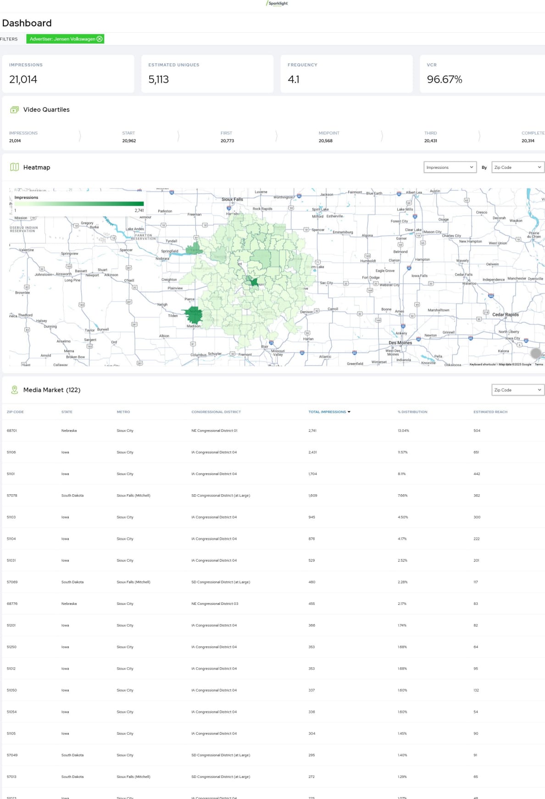The height and width of the screenshot is (799, 545).
Task: Sort by METRO column header
Action: coord(123,412)
